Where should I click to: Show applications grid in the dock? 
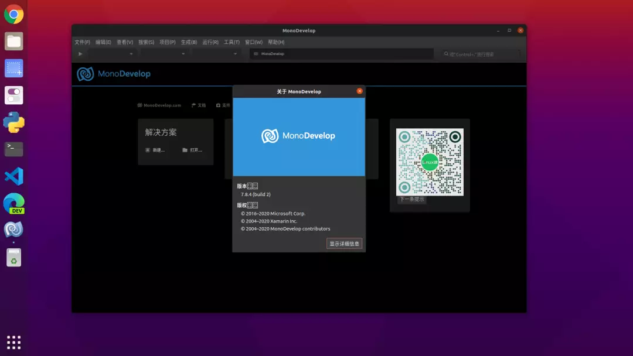click(13, 342)
